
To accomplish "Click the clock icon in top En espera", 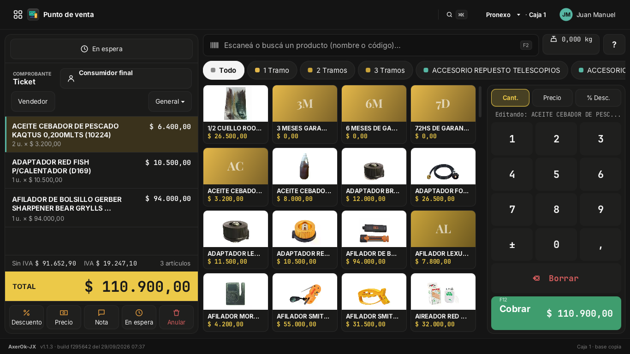I will coord(84,49).
